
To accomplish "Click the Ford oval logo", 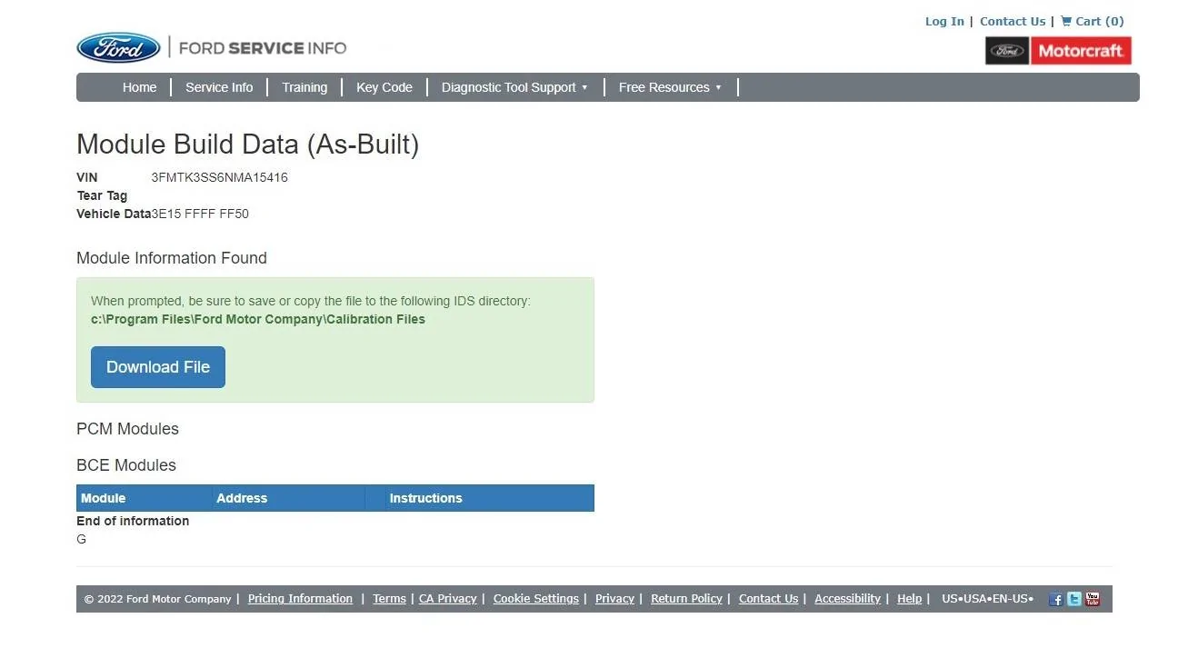I will (118, 48).
